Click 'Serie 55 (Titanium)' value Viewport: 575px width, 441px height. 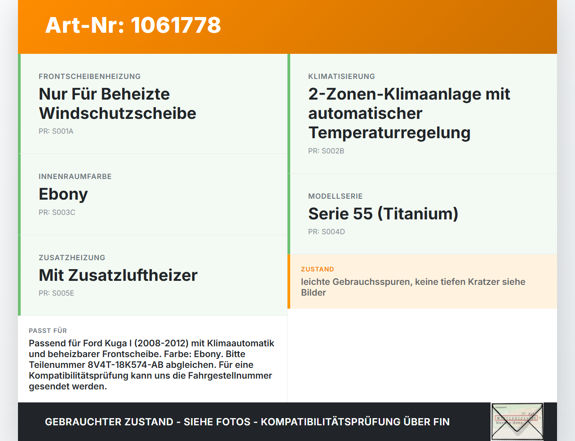click(383, 214)
